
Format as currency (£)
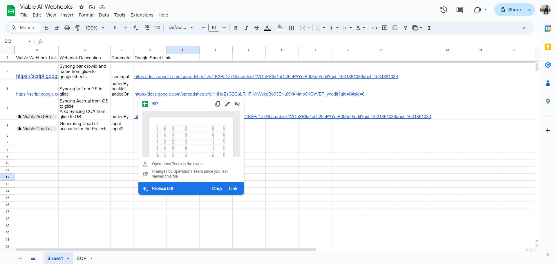[x=115, y=28]
